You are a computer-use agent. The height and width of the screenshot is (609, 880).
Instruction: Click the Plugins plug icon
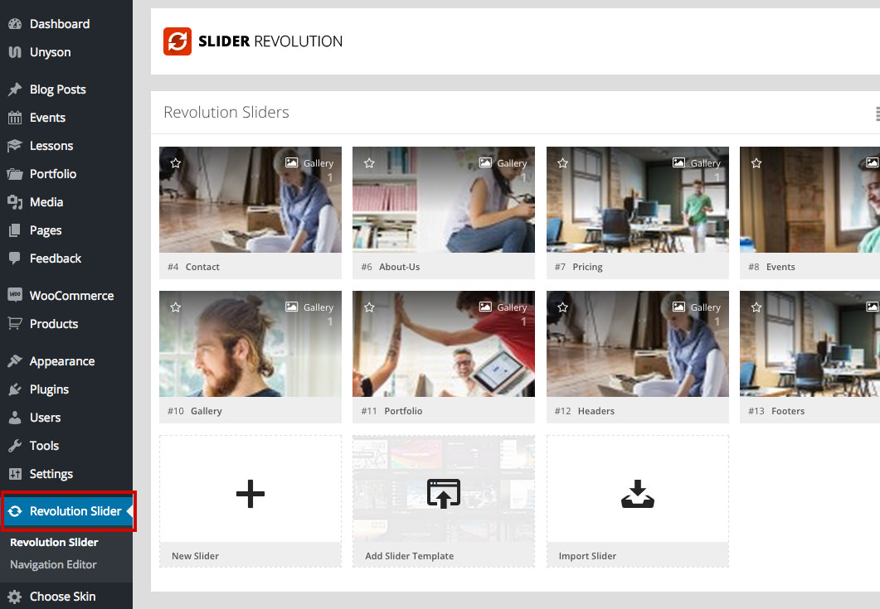(x=15, y=389)
